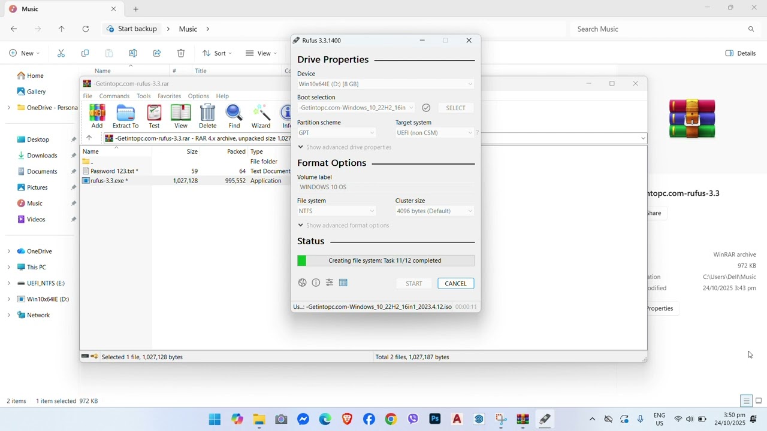The image size is (767, 431).
Task: Click the Rename icon in Explorer toolbar
Action: [x=133, y=53]
